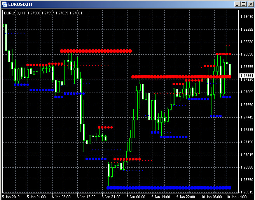Click price scale label 1.28090
The image size is (255, 200).
point(247,54)
